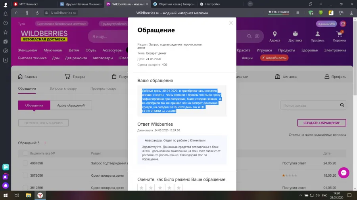Click the Авиабилеты red button

274,58
